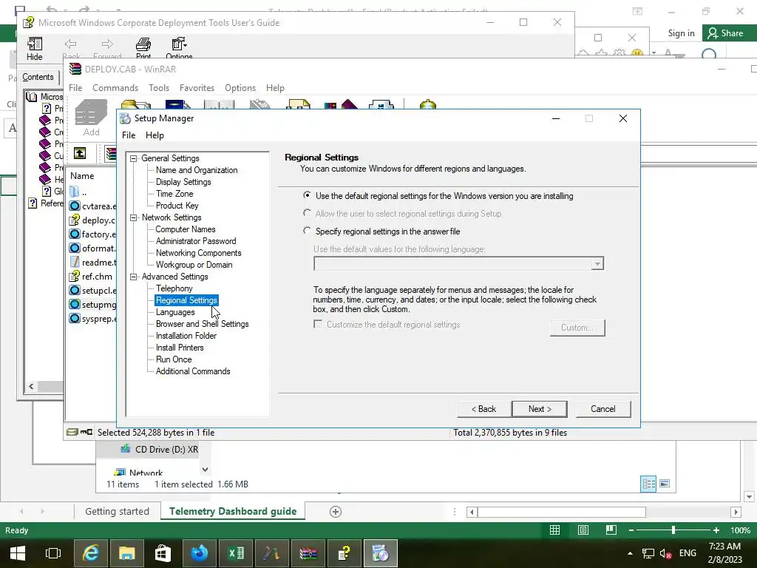Show hidden system tray icons

(x=630, y=553)
